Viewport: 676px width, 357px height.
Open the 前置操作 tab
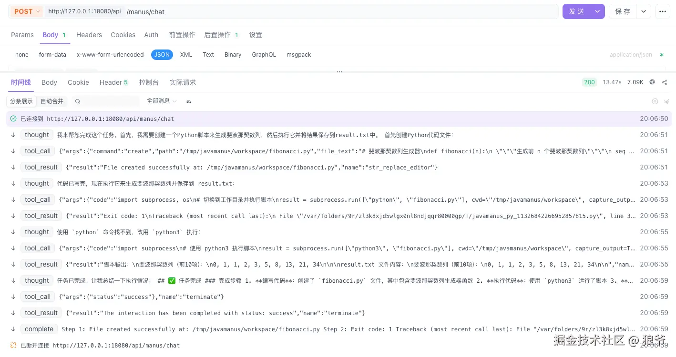click(182, 35)
